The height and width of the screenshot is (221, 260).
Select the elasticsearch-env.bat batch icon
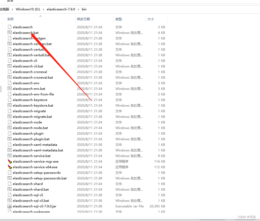pyautogui.click(x=10, y=89)
